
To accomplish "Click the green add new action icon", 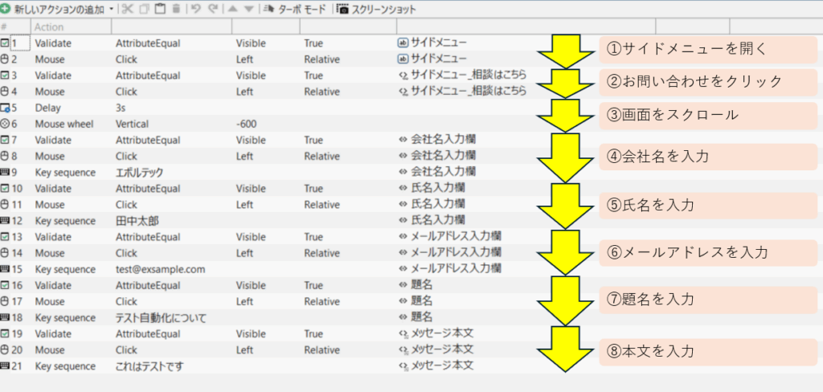I will pos(6,9).
